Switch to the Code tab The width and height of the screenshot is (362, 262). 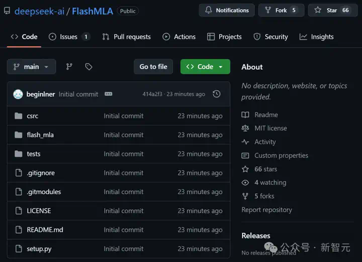(x=24, y=37)
